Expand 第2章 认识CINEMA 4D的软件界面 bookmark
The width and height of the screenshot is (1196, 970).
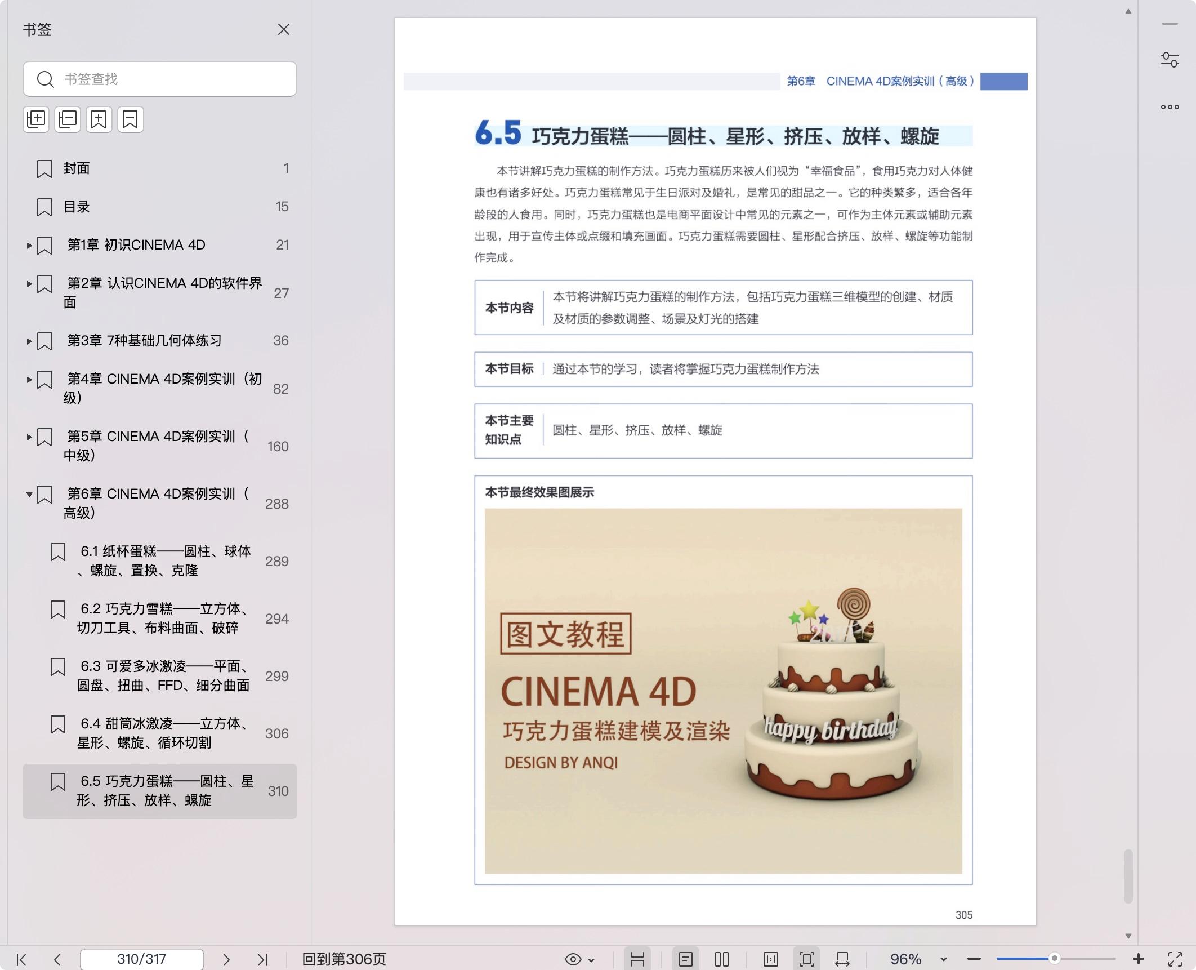tap(29, 283)
